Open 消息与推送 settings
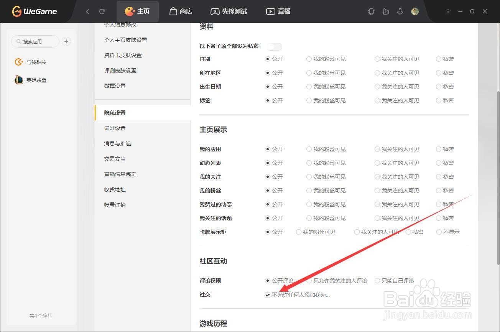The image size is (500, 332). 117,143
